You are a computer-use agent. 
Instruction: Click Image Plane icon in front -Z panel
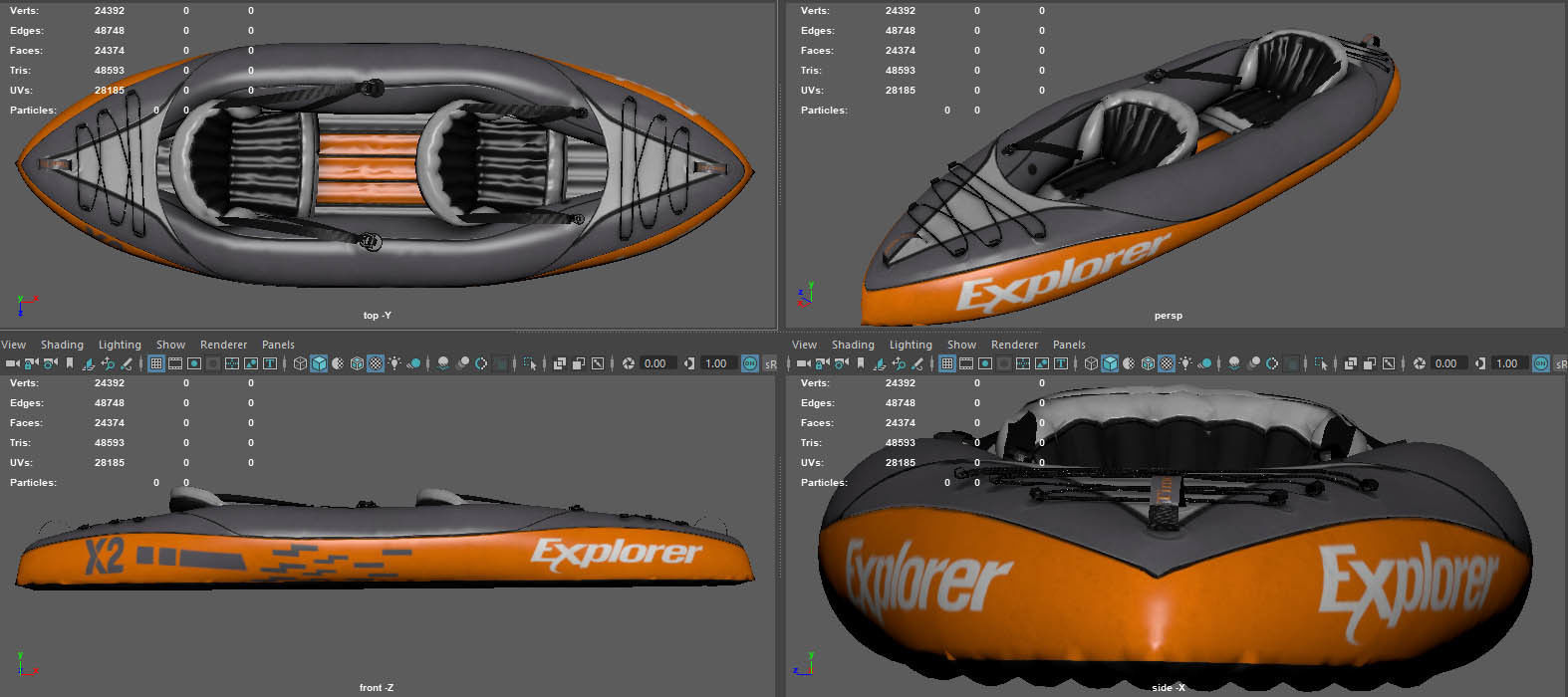click(x=89, y=363)
